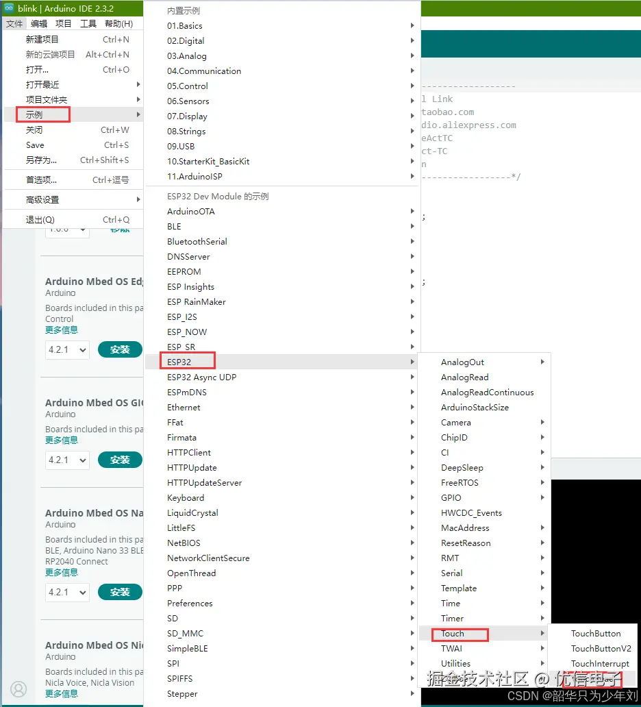Viewport: 641px width, 707px height.
Task: Open the Touch submenu
Action: point(484,634)
